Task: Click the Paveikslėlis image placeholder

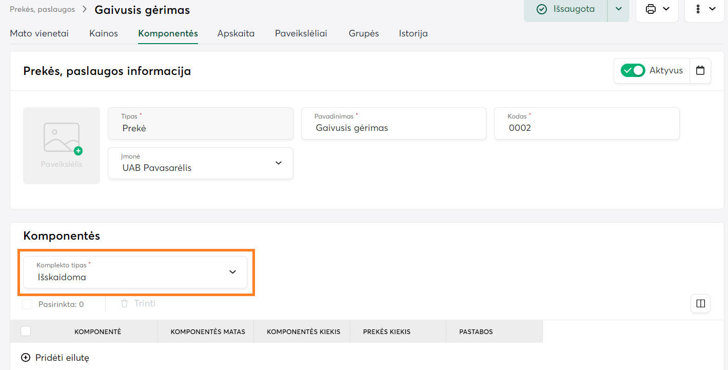Action: 62,146
